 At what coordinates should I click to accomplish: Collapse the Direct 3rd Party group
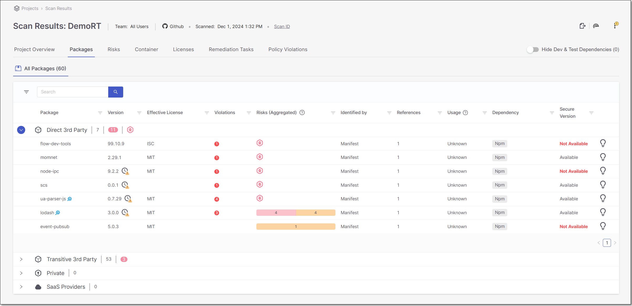pos(21,130)
